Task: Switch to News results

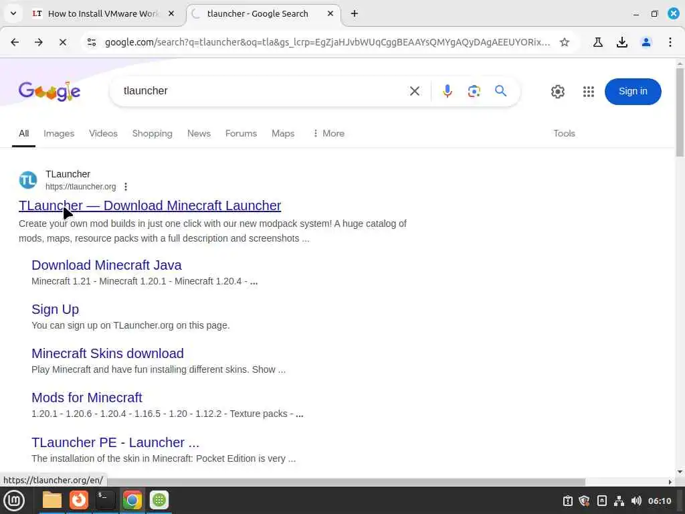Action: point(199,133)
